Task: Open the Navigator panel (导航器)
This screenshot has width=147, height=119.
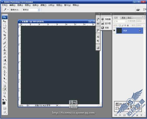Action: [106, 19]
